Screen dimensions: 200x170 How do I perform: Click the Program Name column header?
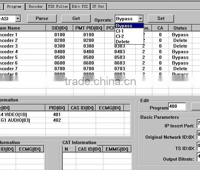click(x=23, y=28)
